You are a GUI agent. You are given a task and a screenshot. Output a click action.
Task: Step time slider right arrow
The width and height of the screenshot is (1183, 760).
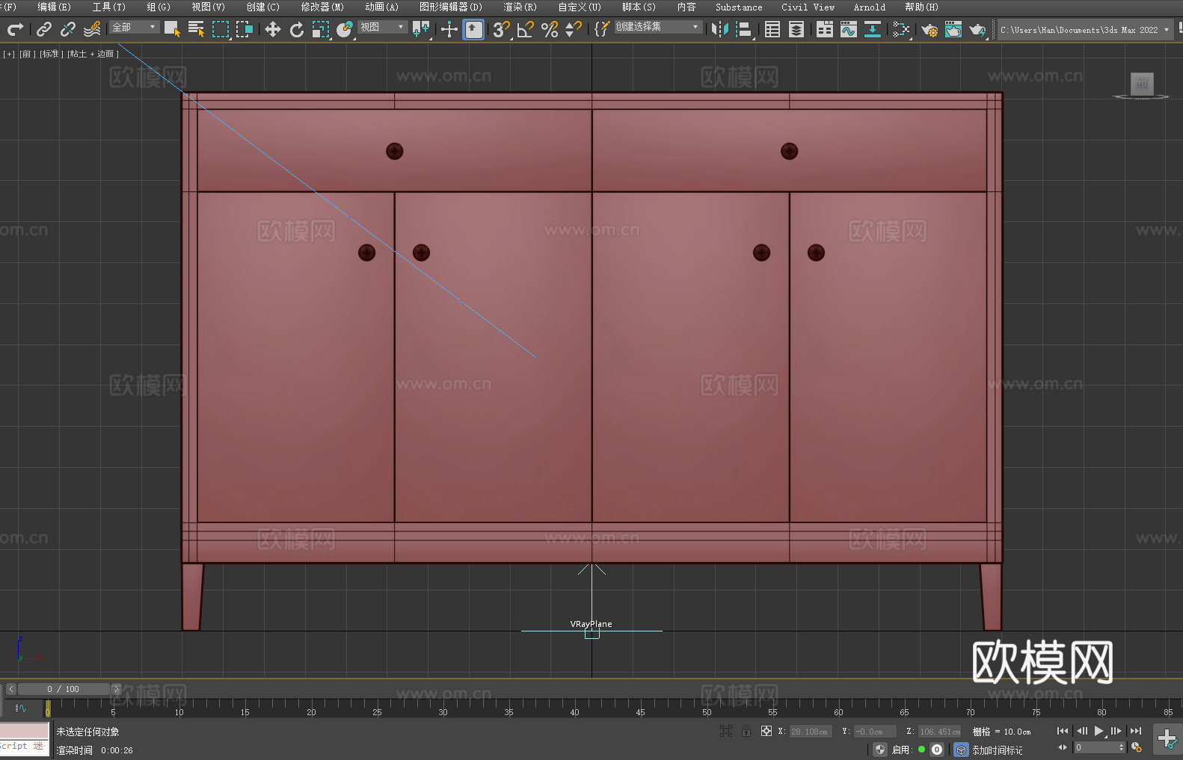tap(116, 689)
